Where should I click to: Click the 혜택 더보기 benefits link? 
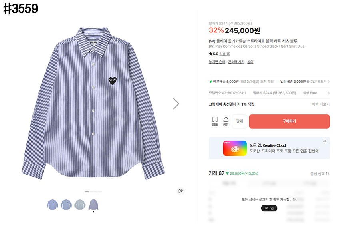coord(320,104)
